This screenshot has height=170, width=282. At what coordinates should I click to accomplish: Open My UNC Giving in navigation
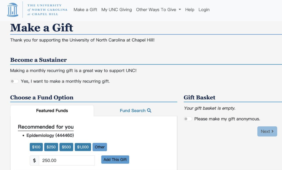[x=116, y=10]
